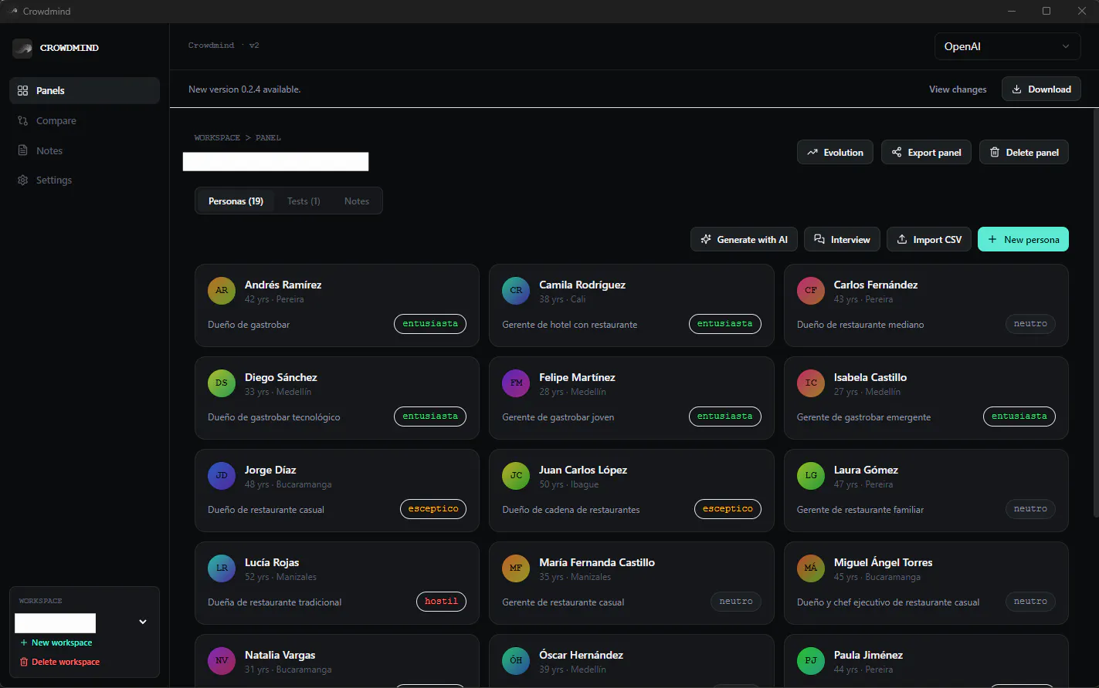Viewport: 1099px width, 688px height.
Task: Click Andrés Ramírez AR avatar
Action: (x=222, y=291)
